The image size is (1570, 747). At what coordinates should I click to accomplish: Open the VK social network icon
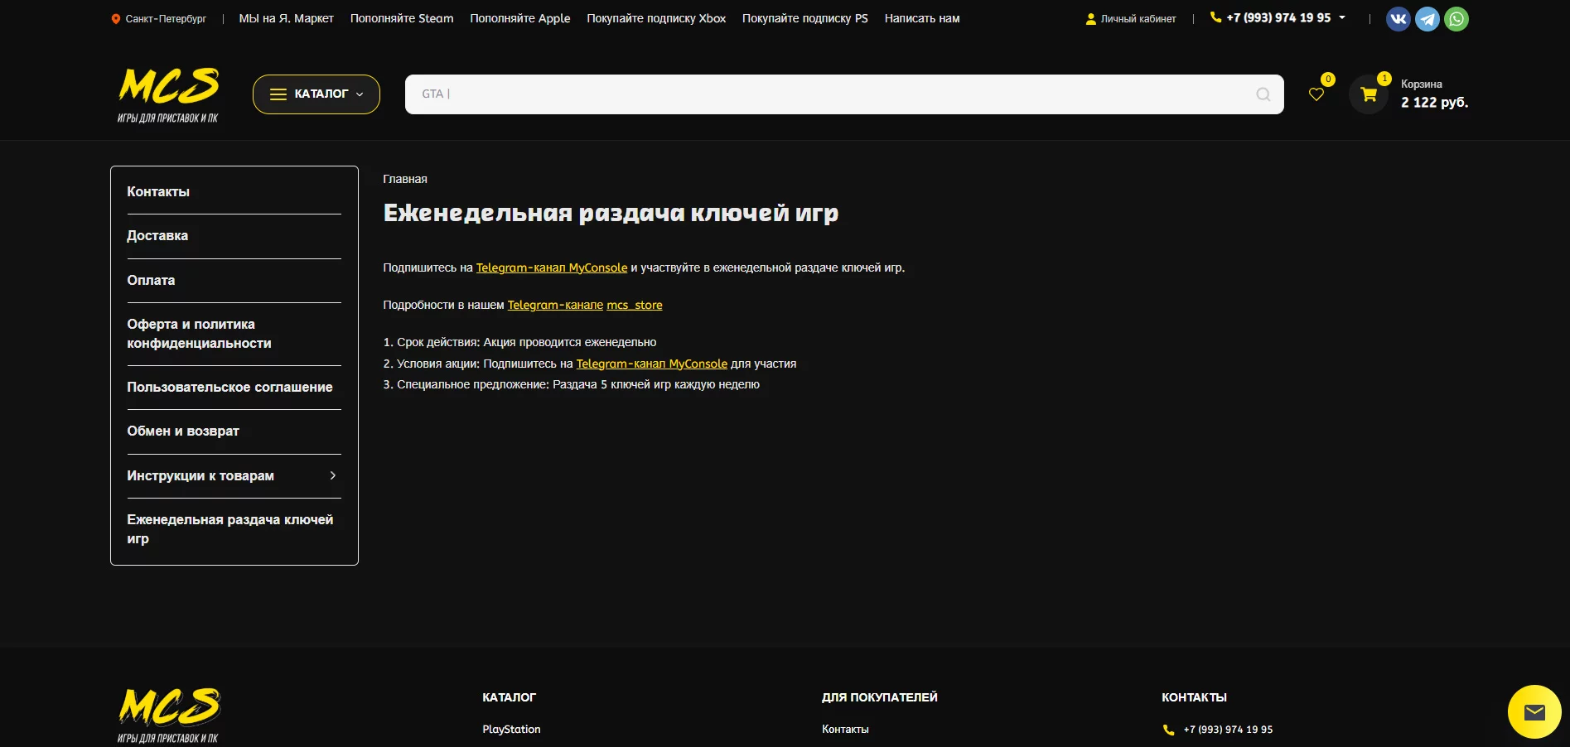pos(1398,19)
